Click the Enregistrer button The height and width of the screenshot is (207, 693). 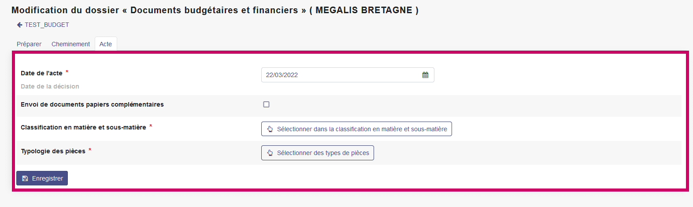tap(42, 178)
